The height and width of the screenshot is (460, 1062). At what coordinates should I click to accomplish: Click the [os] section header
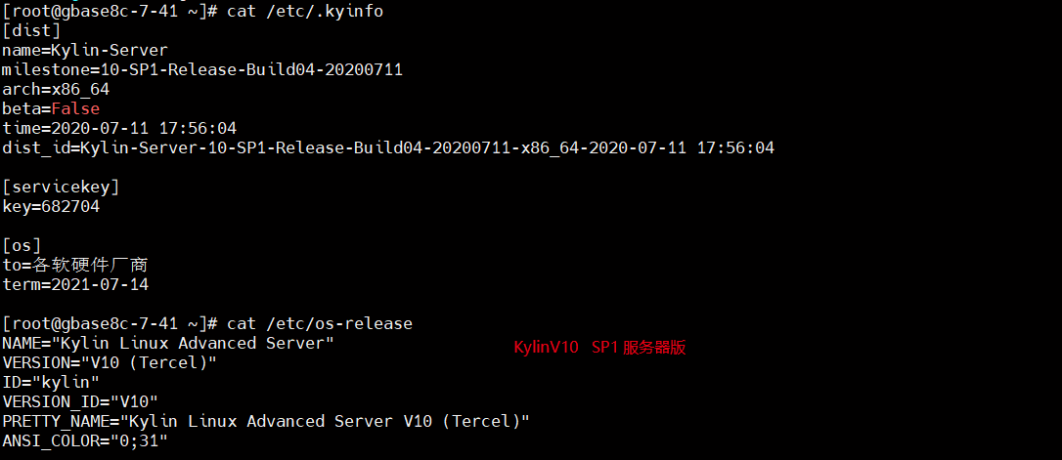point(22,245)
